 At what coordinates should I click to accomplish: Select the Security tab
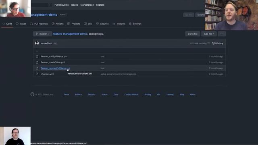102,24
